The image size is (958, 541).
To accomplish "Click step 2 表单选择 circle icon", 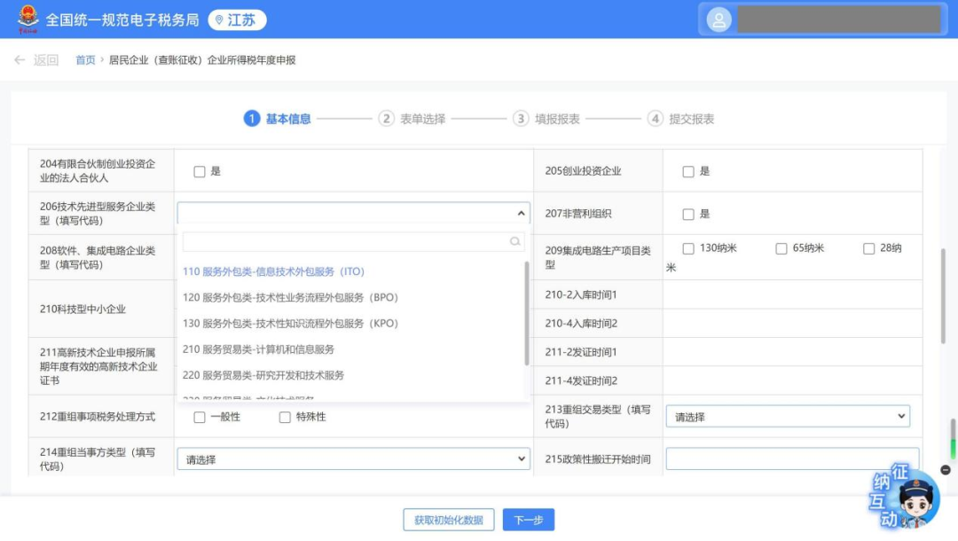I will pos(386,119).
